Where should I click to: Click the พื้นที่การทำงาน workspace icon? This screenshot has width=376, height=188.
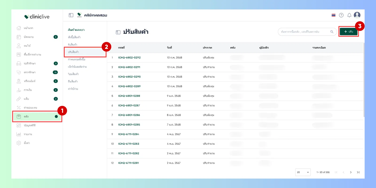click(x=19, y=55)
